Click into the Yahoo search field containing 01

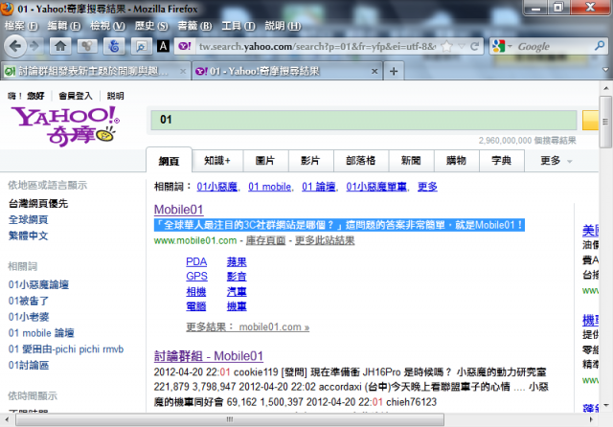point(364,120)
